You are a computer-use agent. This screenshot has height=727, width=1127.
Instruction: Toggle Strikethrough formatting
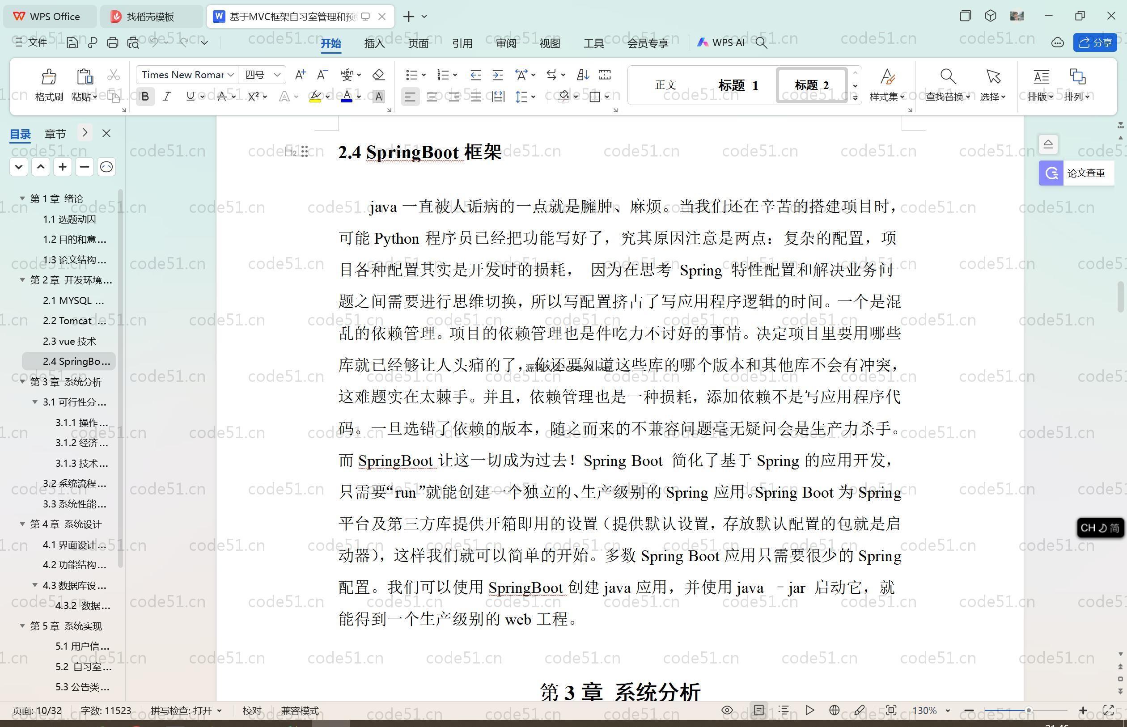pyautogui.click(x=222, y=96)
